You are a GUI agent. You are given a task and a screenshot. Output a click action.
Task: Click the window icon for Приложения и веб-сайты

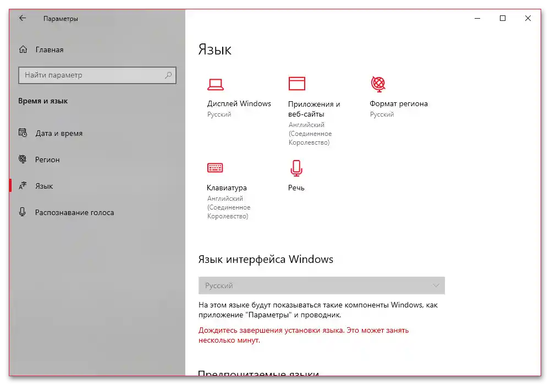pyautogui.click(x=297, y=84)
